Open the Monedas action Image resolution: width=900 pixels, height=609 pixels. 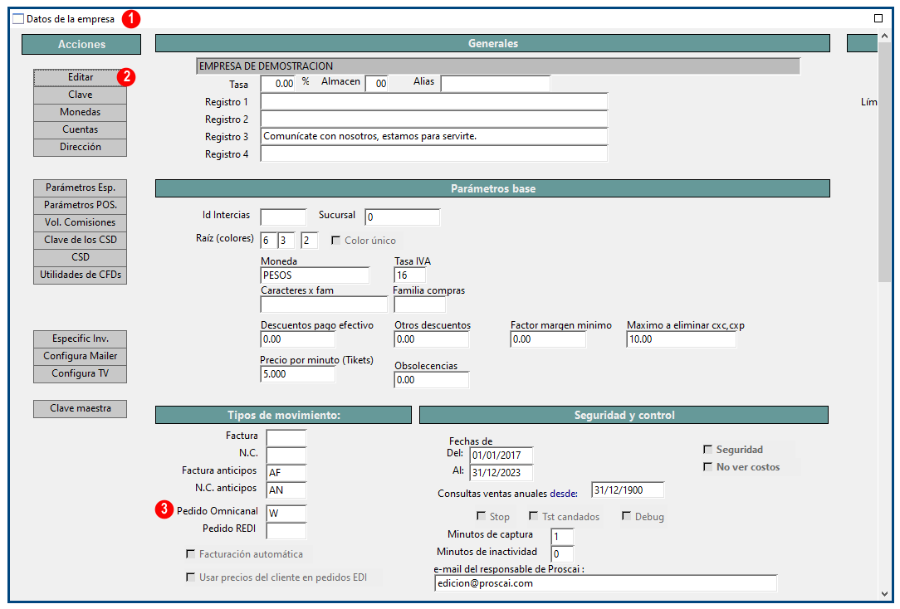[81, 112]
